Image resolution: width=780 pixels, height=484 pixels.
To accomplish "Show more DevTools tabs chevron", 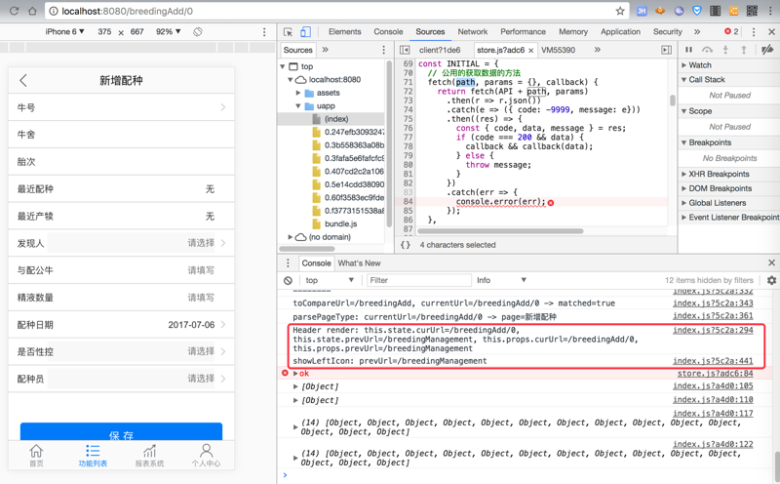I will (x=697, y=32).
